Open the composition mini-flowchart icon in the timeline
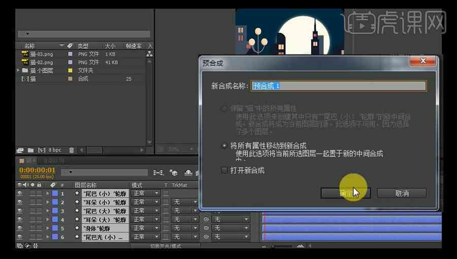The image size is (457, 259). [158, 173]
